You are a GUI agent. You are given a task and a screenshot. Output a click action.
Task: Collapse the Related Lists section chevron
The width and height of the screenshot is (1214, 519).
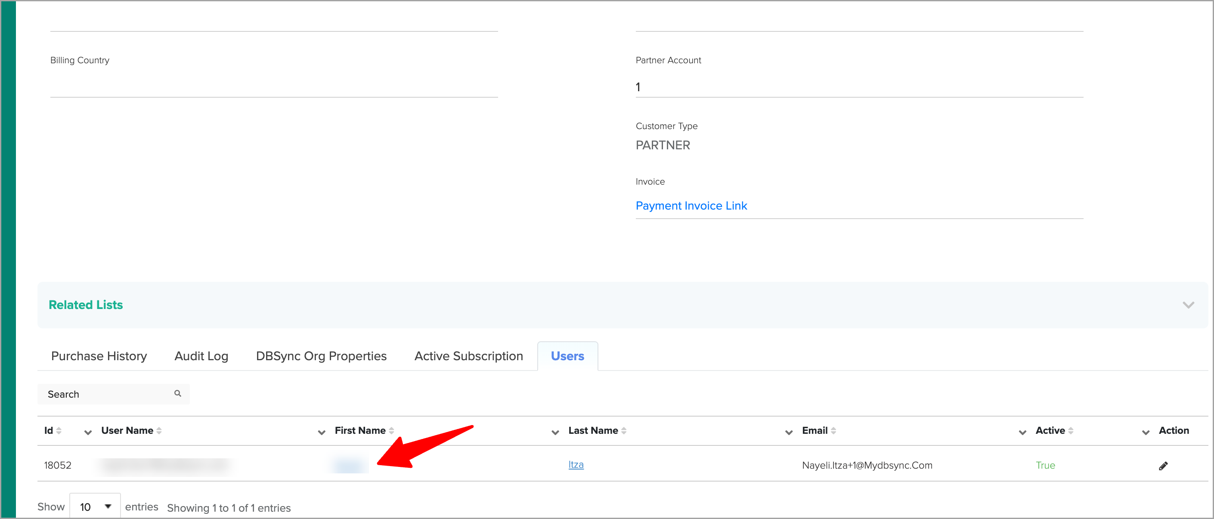point(1188,305)
